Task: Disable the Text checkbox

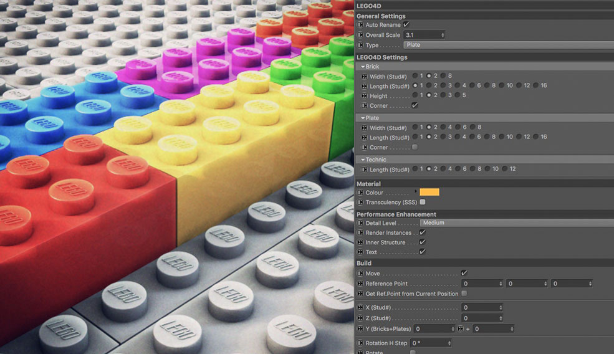Action: [x=423, y=252]
